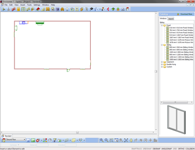This screenshot has height=150, width=195.
Task: Toggle COLLISION in status bar
Action: click(x=190, y=149)
